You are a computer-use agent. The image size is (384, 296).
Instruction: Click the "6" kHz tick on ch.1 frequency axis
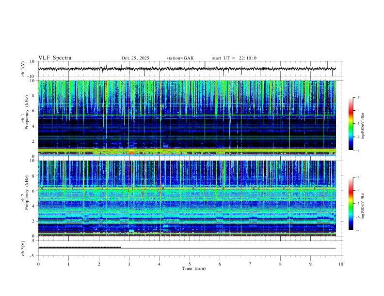[x=34, y=111]
